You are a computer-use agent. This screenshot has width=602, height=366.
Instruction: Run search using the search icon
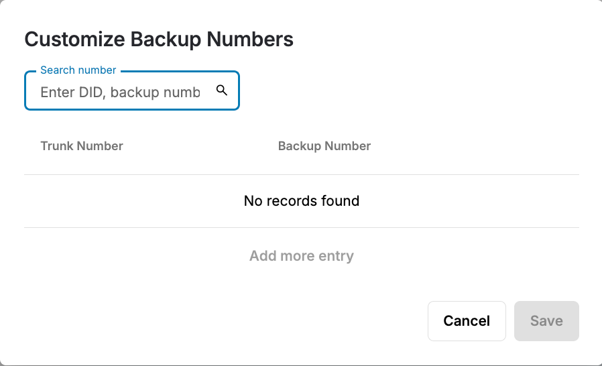click(221, 90)
